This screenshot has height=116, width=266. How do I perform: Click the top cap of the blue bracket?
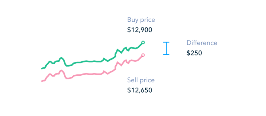coord(166,42)
